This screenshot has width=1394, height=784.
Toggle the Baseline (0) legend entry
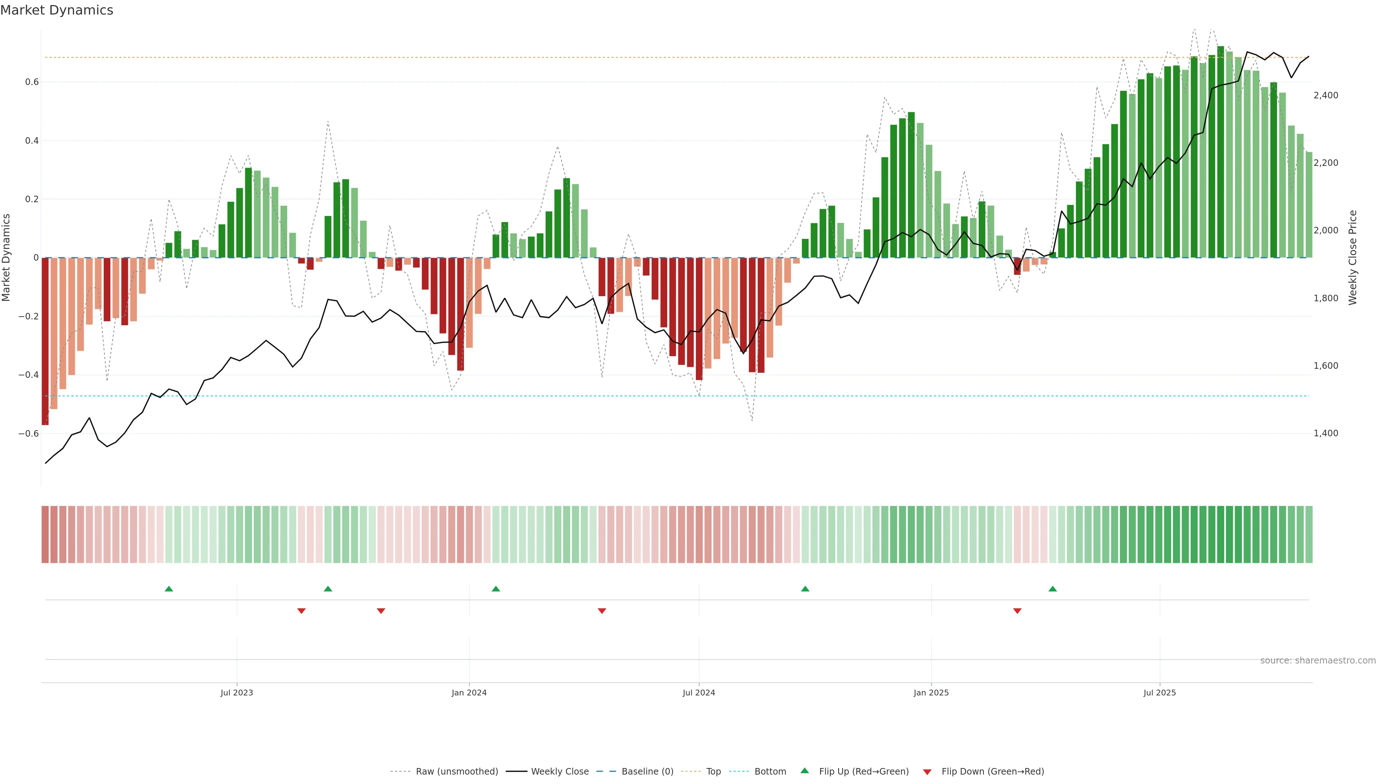coord(647,772)
